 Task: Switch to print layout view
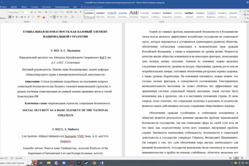coord(236,158)
